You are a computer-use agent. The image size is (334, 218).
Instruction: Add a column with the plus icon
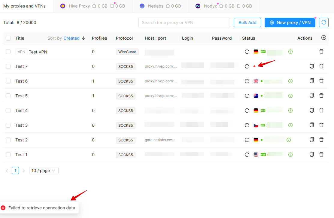click(323, 38)
